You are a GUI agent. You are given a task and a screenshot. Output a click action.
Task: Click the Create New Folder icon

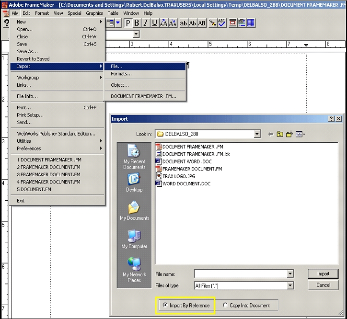[289, 134]
